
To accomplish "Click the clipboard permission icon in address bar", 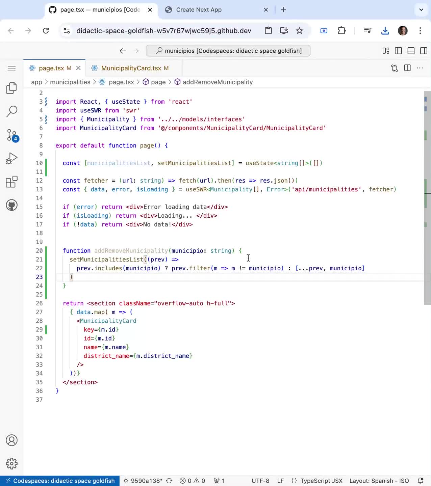I will [x=268, y=31].
